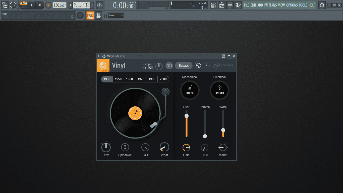The image size is (343, 193).
Task: Toggle the magnet snap icon
Action: pyautogui.click(x=105, y=16)
